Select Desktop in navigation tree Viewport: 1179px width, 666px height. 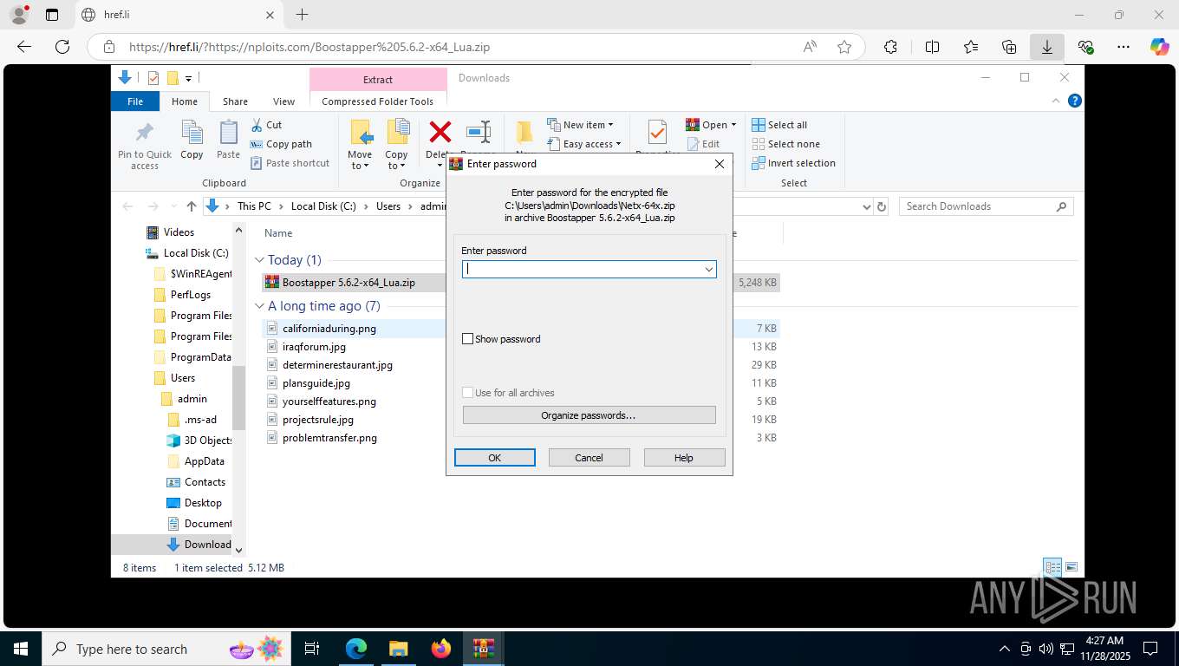point(203,503)
